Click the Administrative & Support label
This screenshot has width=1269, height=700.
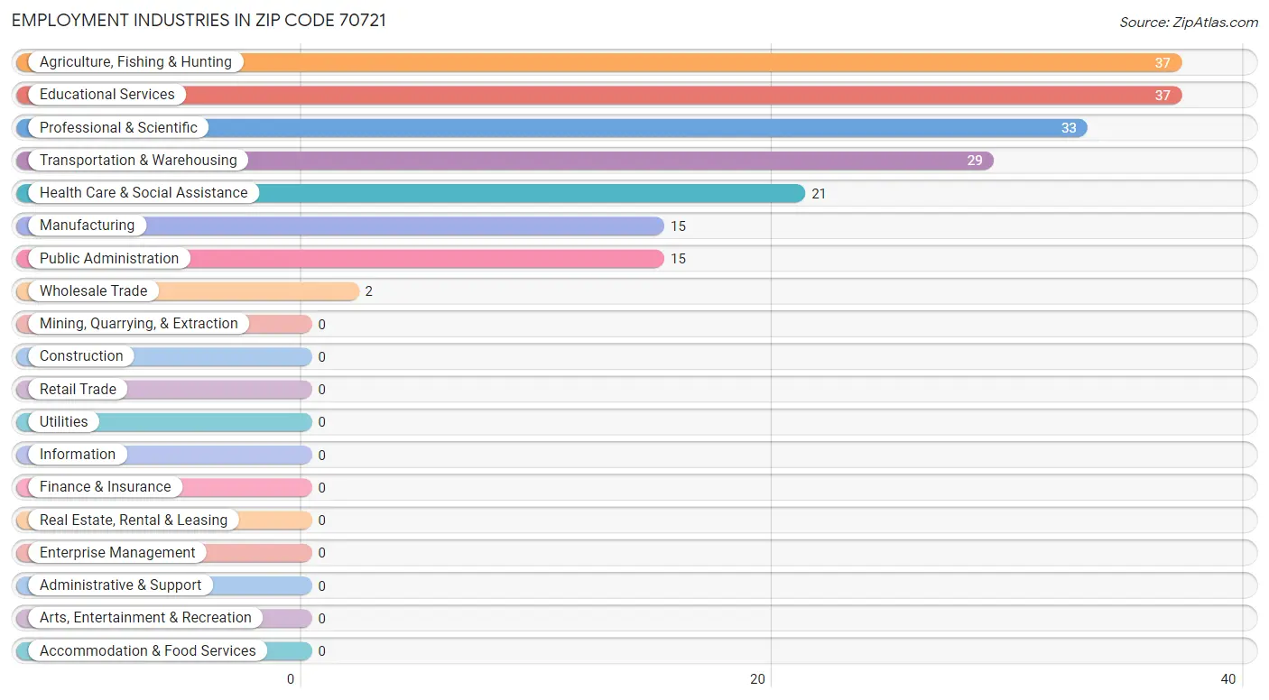point(121,585)
